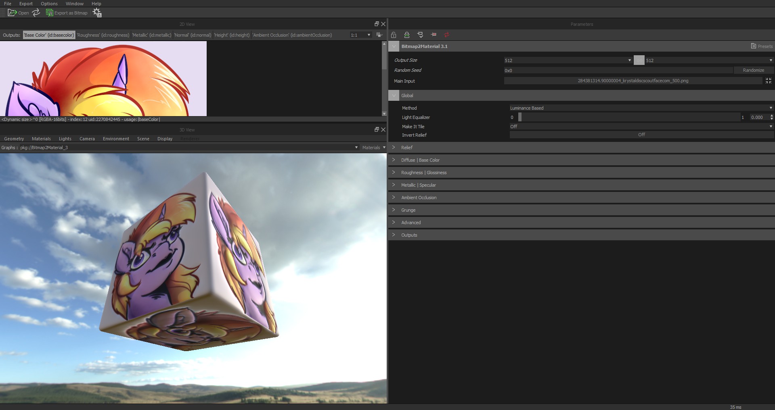Click the Parameters icon with the down arrow
775x410 pixels.
coord(420,35)
